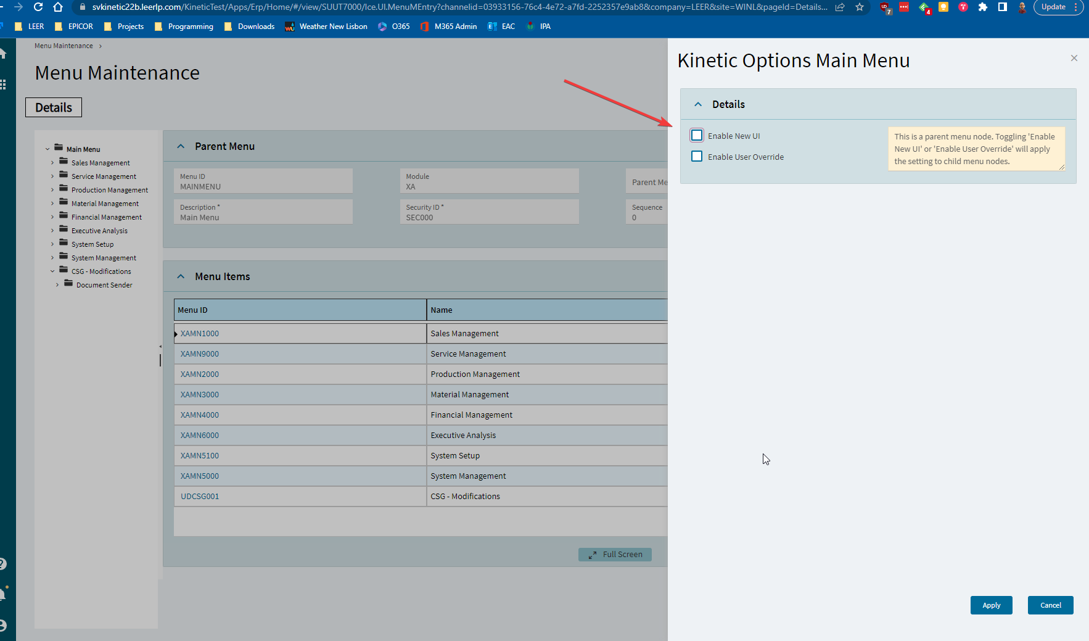The width and height of the screenshot is (1089, 641).
Task: Click the Full Screen icon below the grid
Action: click(593, 554)
